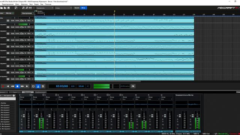Open the second track's options arrow dropdown
This screenshot has width=240, height=135.
[33, 27]
